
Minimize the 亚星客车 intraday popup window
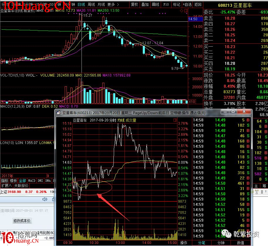pyautogui.click(x=225, y=111)
